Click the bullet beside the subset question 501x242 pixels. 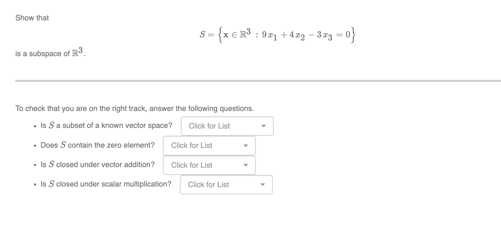35,126
